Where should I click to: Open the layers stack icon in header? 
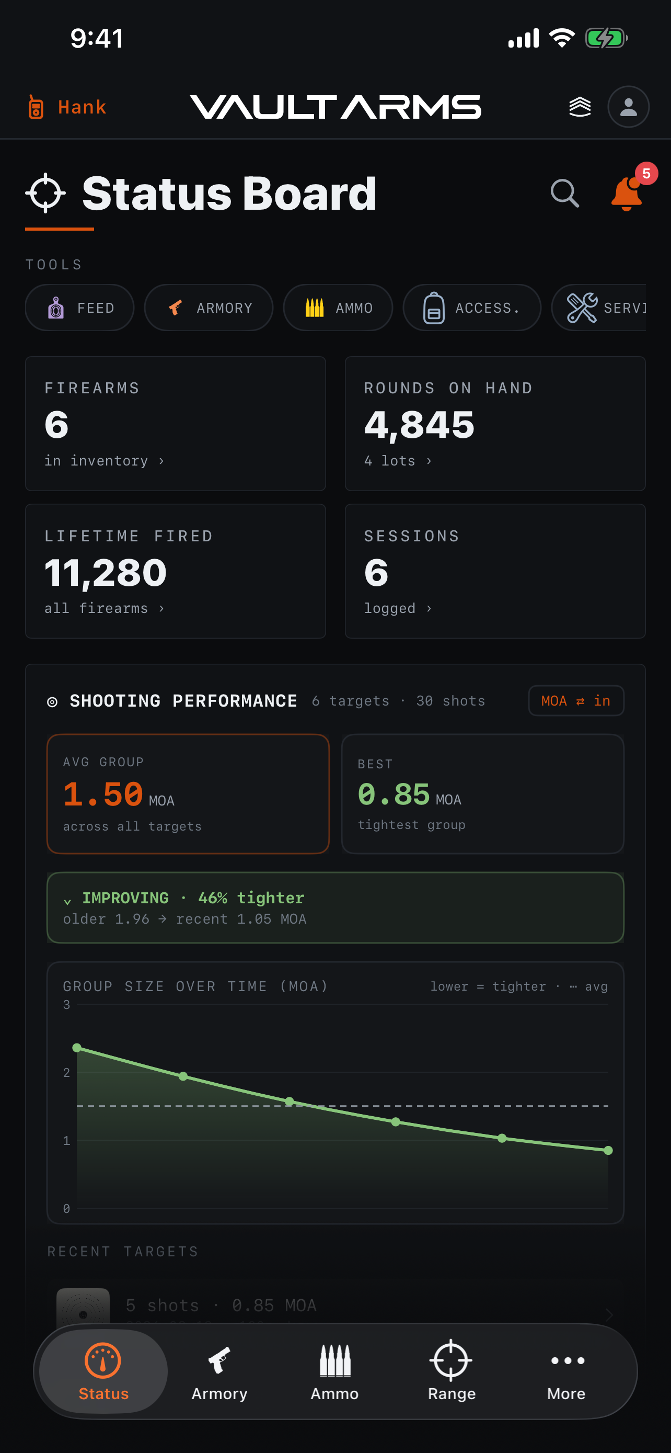(x=580, y=107)
